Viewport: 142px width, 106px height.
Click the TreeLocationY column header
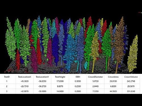pos(42,77)
